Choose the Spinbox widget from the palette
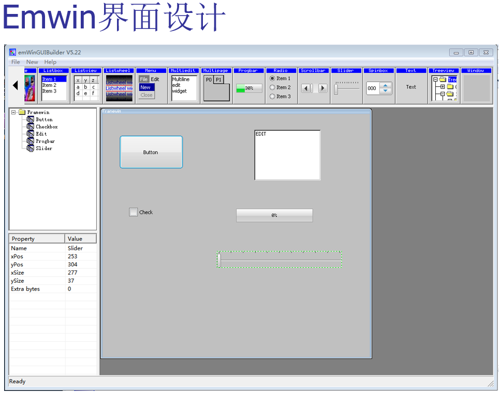This screenshot has width=499, height=393. point(379,85)
